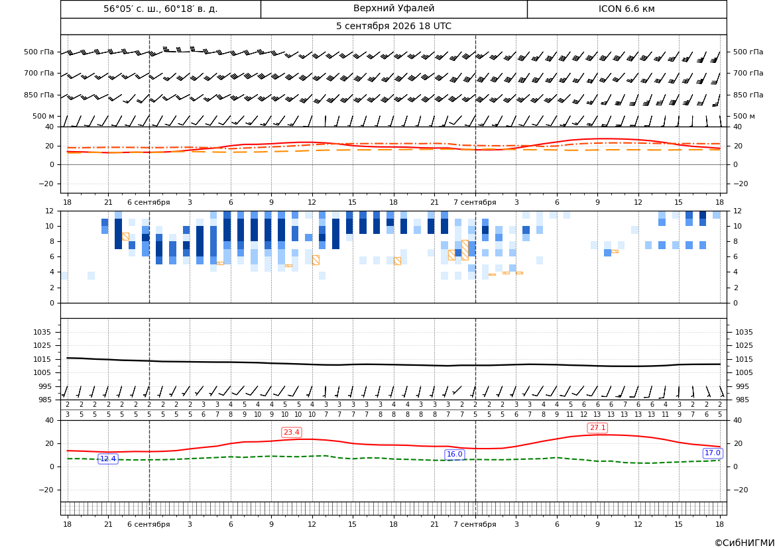
Task: Click the left 500 гПа axis label
Action: point(39,52)
